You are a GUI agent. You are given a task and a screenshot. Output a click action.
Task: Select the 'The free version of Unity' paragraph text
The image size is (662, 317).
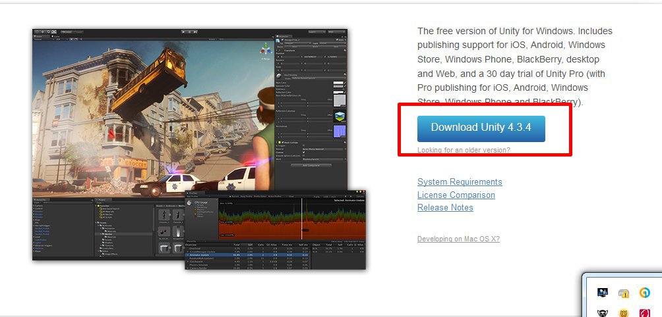(x=515, y=66)
